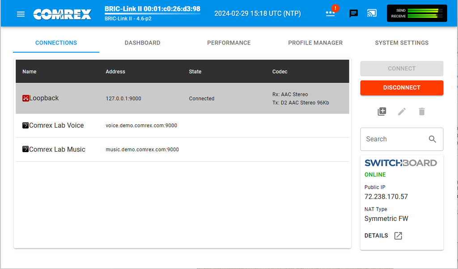Image resolution: width=458 pixels, height=269 pixels.
Task: Select the Comrex Lab Music connection
Action: pos(57,149)
